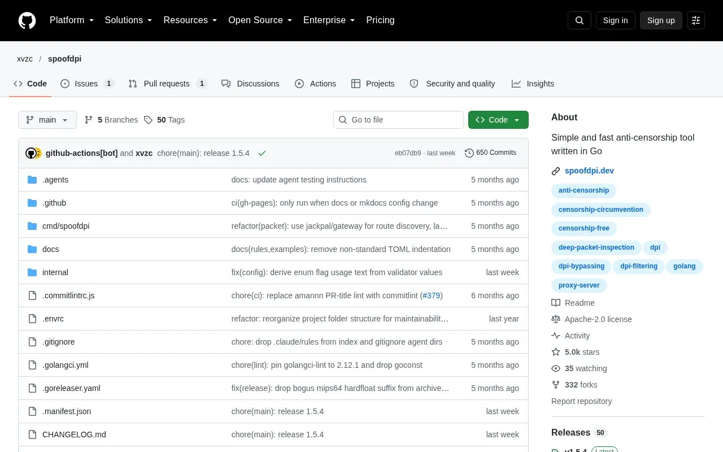Click the link icon beside spoofdpi.dev
723x452 pixels.
556,171
